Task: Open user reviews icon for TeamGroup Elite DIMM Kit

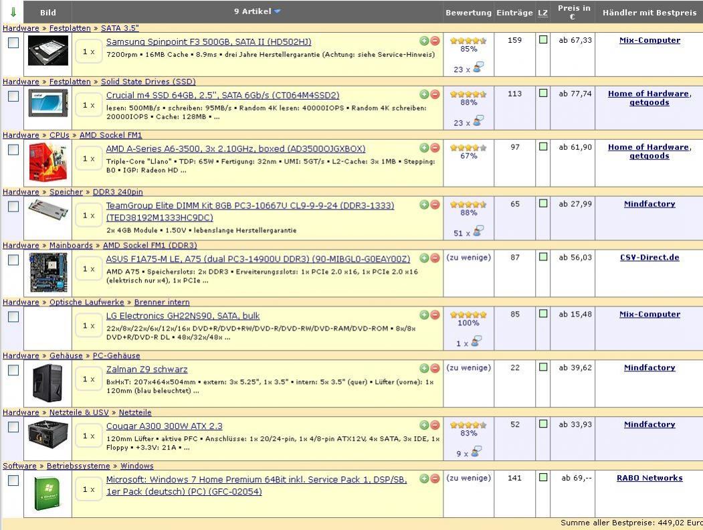Action: 478,232
